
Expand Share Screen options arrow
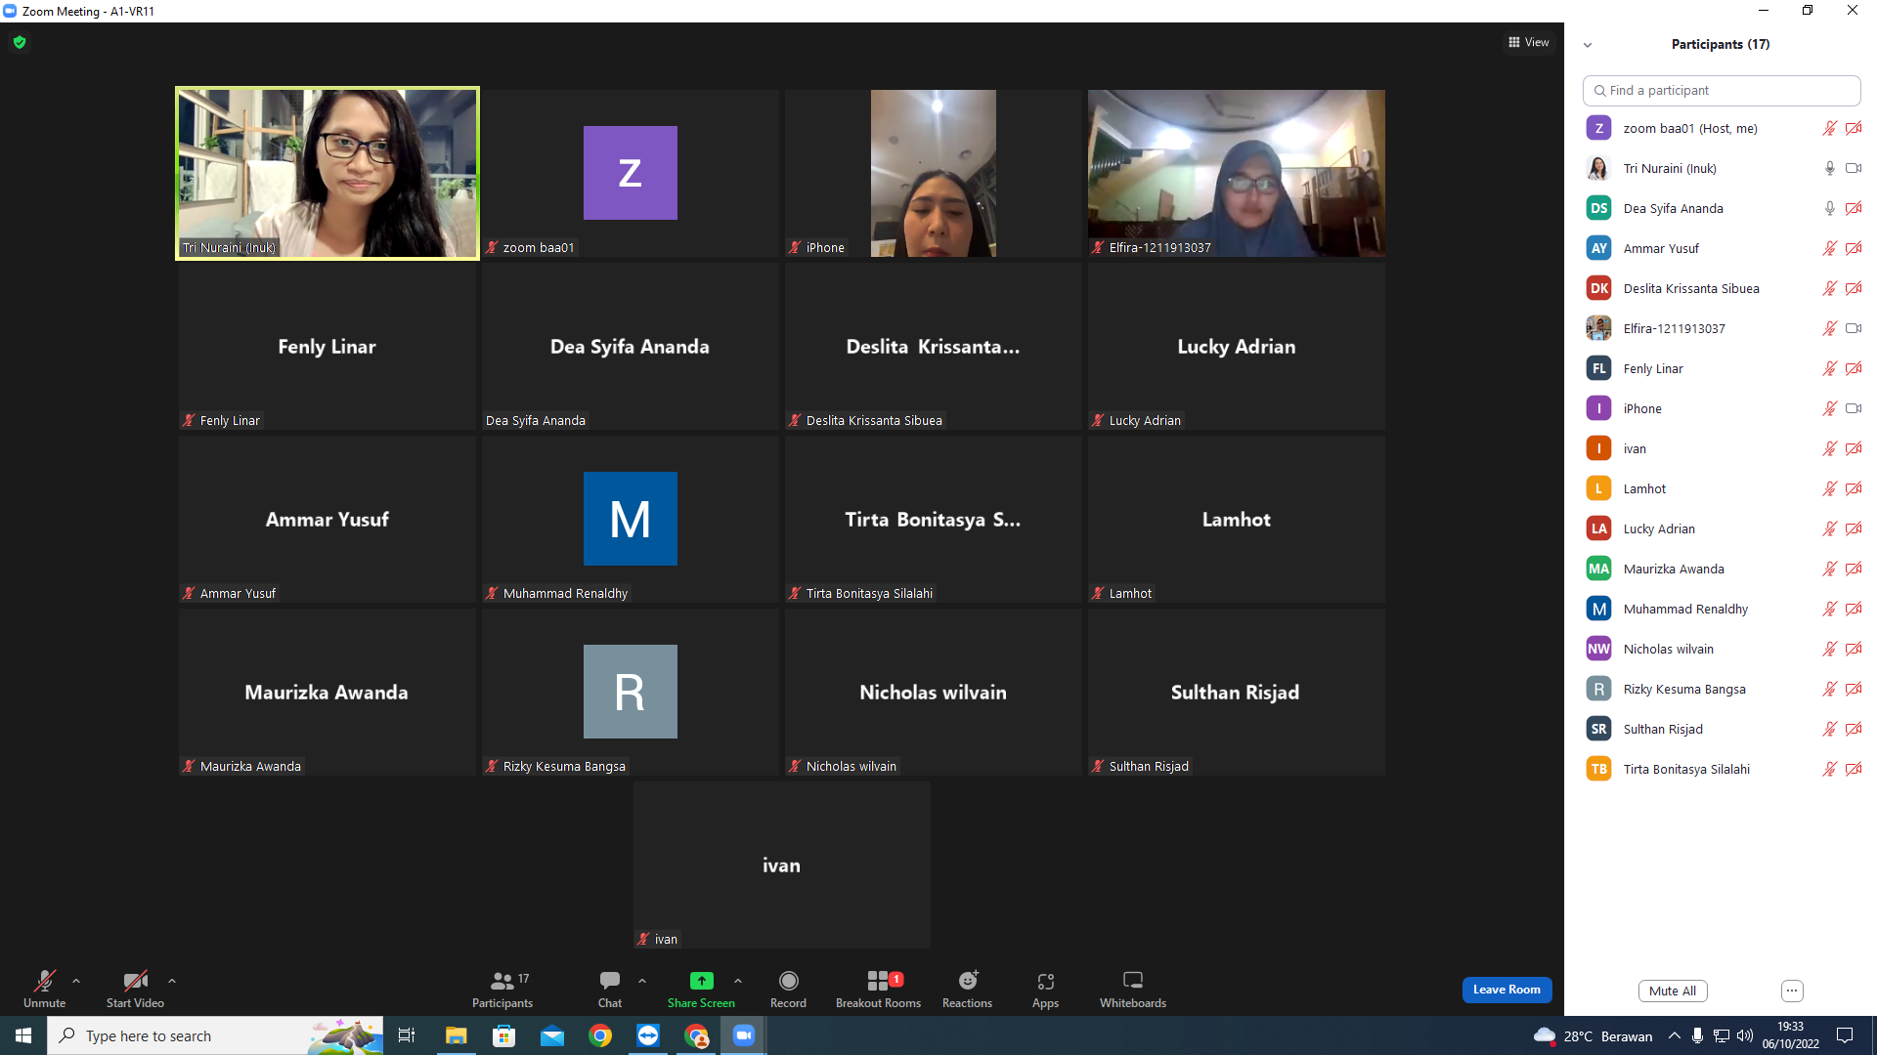tap(738, 981)
